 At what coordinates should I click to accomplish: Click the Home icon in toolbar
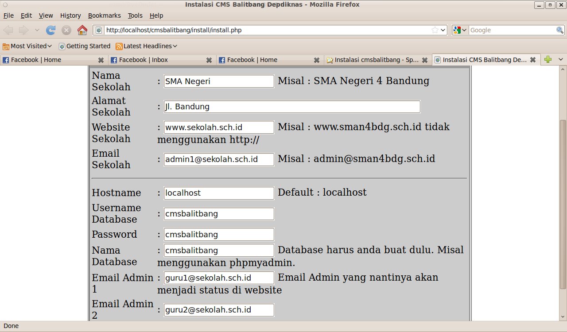coord(82,30)
